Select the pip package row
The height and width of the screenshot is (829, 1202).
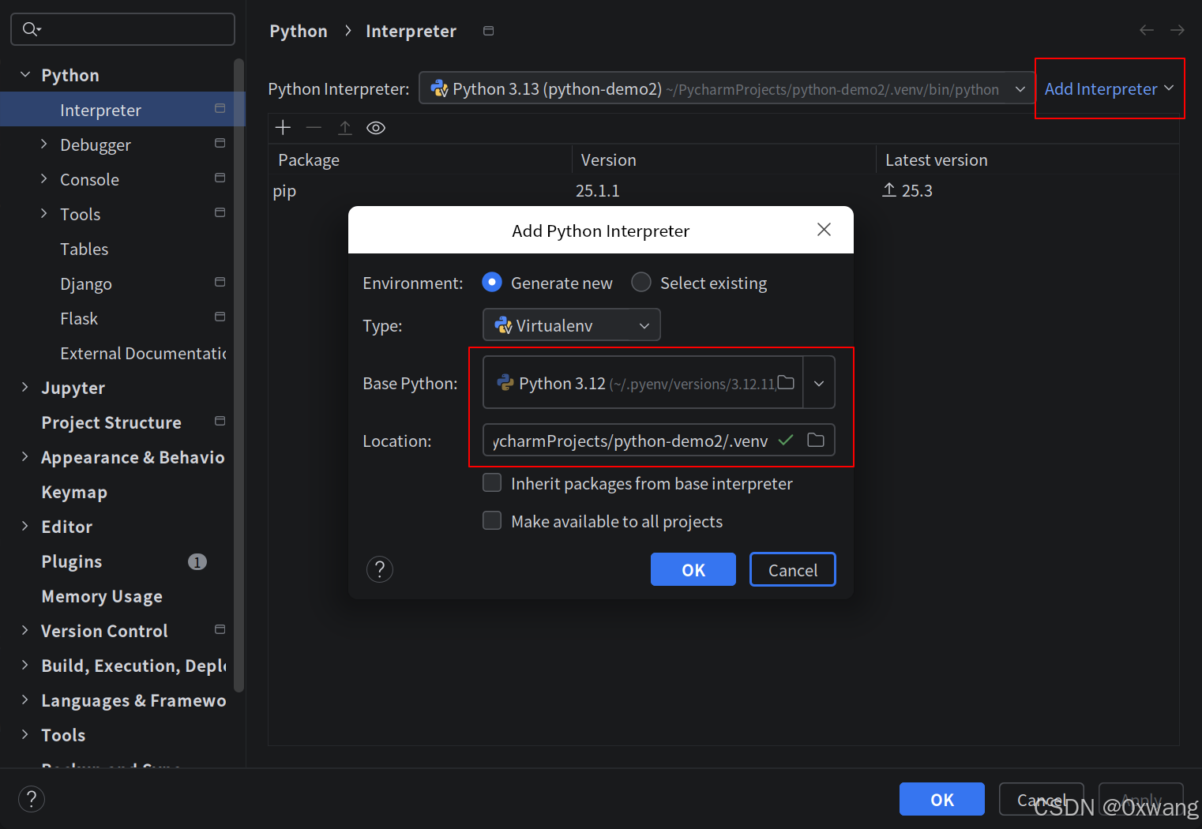pos(723,190)
